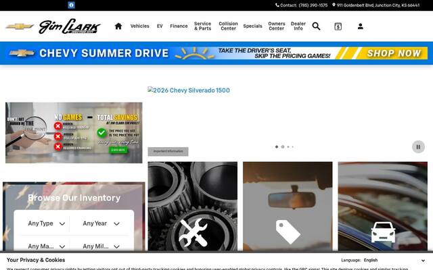Open the Collision Center menu
The height and width of the screenshot is (270, 433).
pyautogui.click(x=228, y=26)
